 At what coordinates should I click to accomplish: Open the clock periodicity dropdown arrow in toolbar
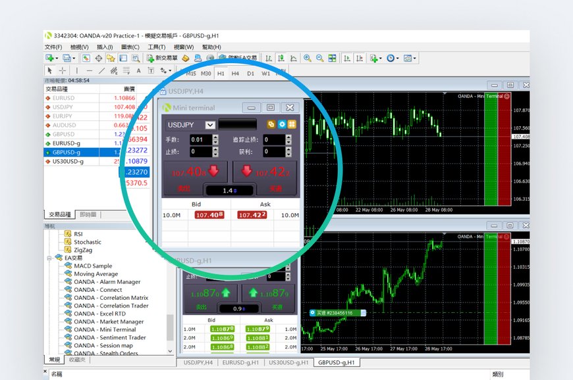(398, 59)
